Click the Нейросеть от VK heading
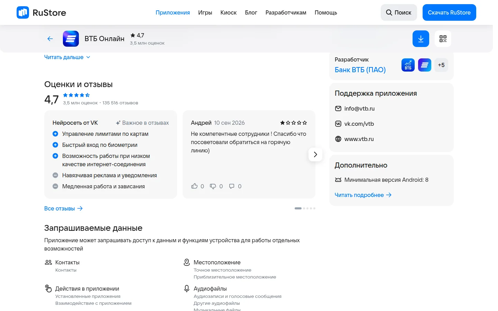Image resolution: width=498 pixels, height=311 pixels. tap(75, 123)
